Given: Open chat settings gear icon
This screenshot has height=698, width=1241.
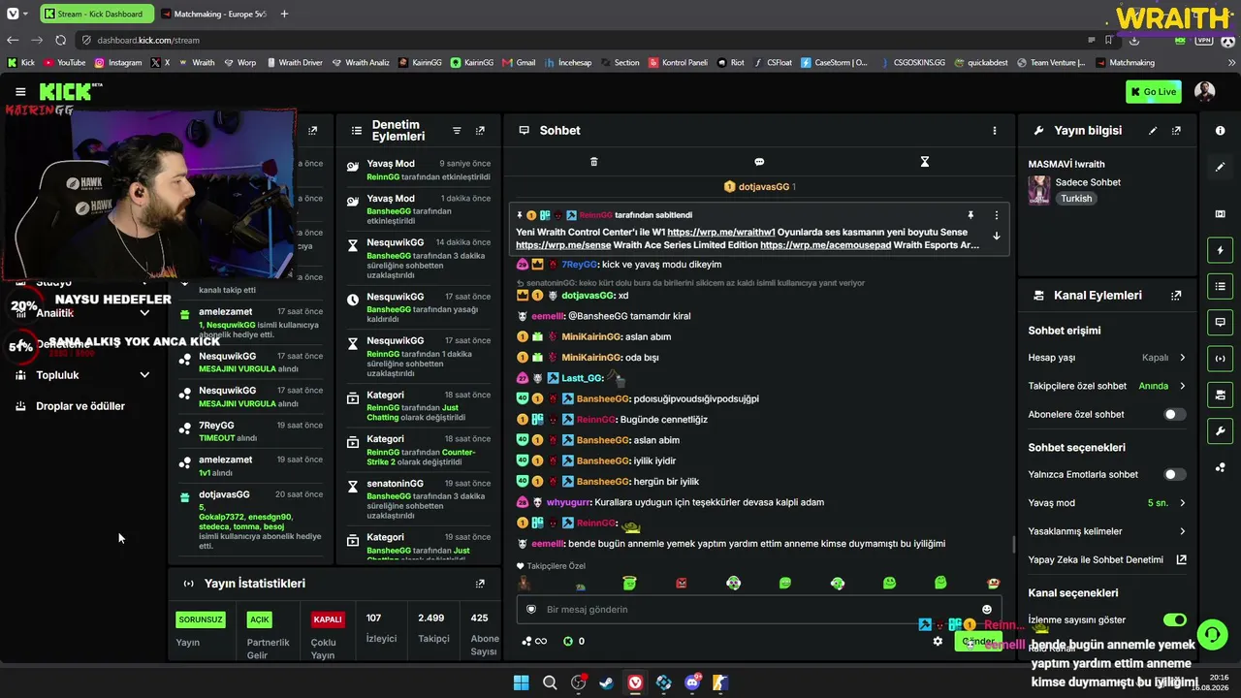Looking at the screenshot, I should point(938,641).
